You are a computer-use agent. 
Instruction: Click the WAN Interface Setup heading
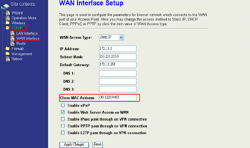[x=91, y=3]
